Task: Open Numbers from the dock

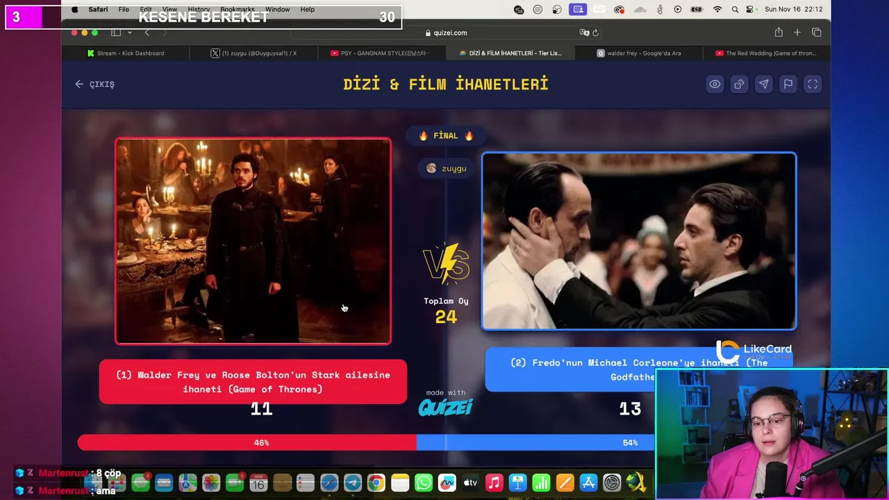Action: [541, 483]
